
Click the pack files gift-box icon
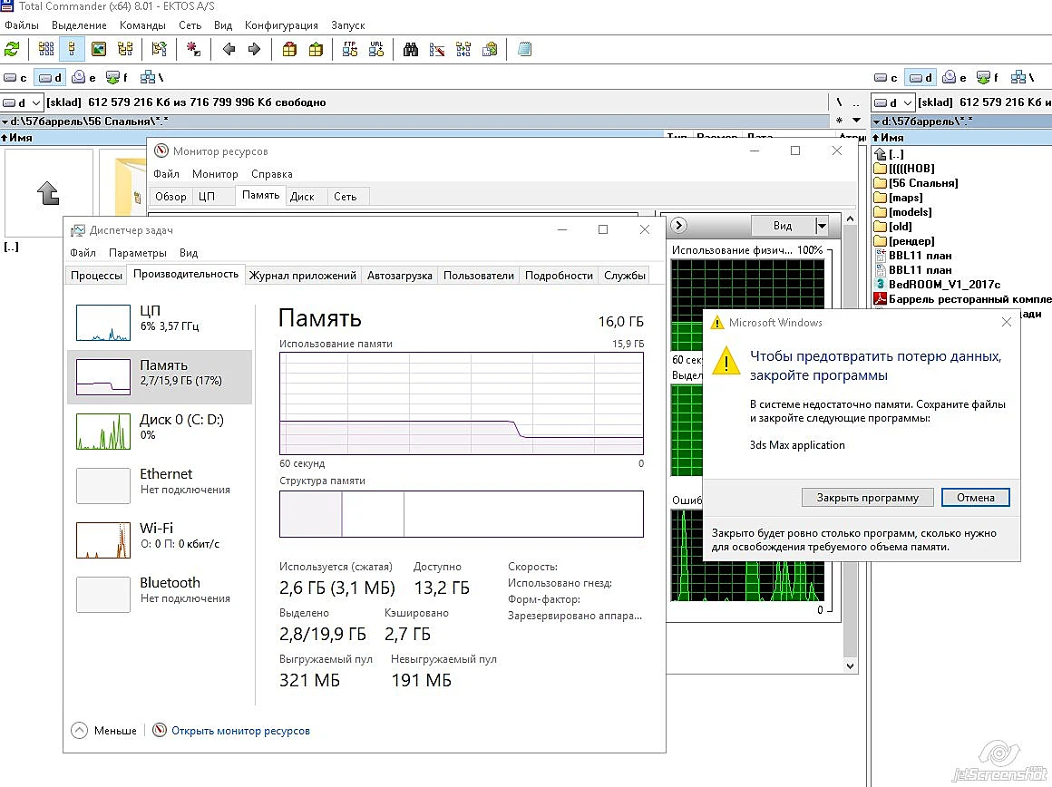click(289, 49)
